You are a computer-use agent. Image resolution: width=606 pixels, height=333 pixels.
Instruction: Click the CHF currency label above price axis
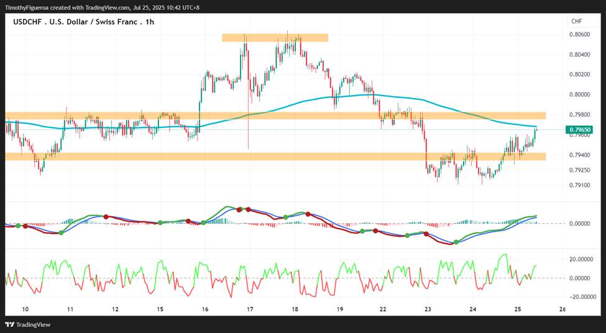tap(577, 21)
